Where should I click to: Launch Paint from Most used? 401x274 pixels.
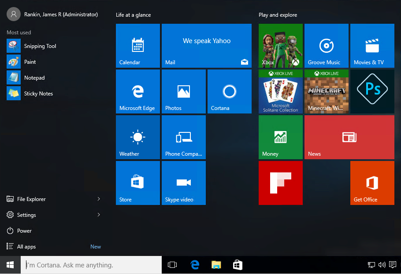coord(54,62)
